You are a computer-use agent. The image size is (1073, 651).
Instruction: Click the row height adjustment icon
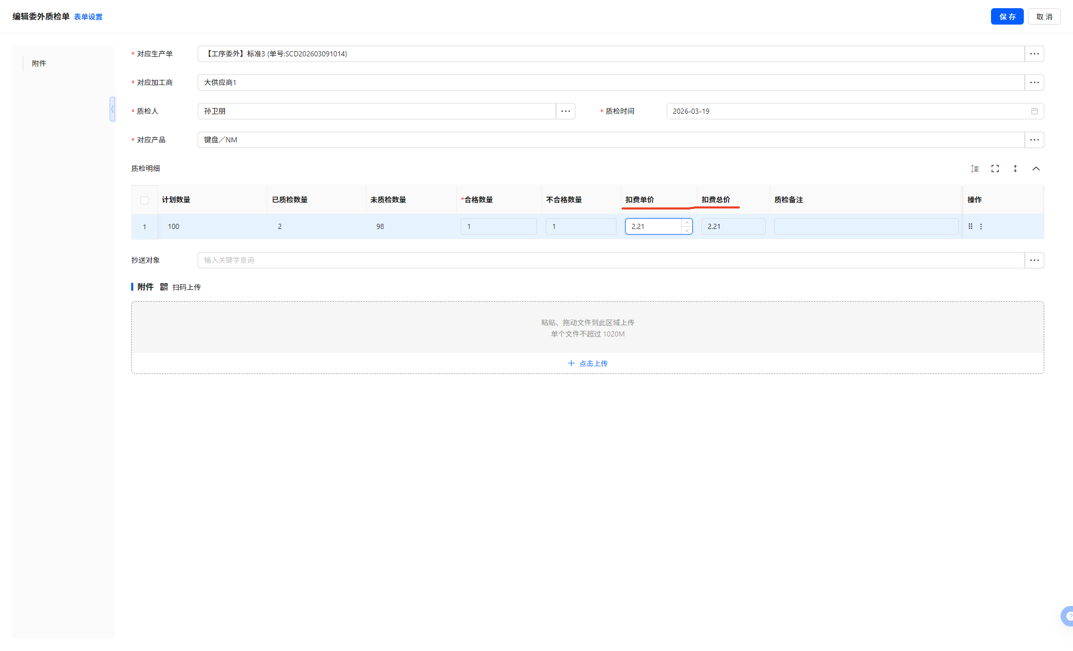pos(975,169)
